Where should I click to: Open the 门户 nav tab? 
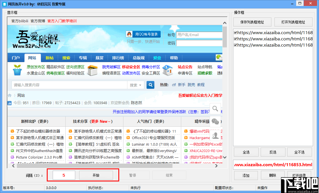pos(16,58)
